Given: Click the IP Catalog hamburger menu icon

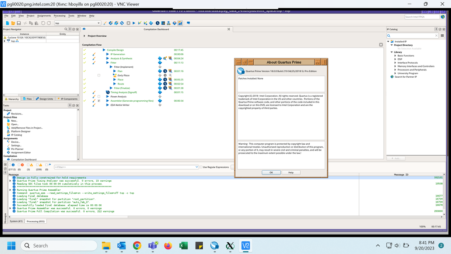Looking at the screenshot, I should point(442,36).
